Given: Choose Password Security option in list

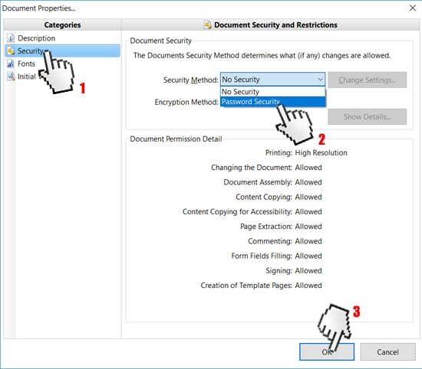Looking at the screenshot, I should [273, 102].
